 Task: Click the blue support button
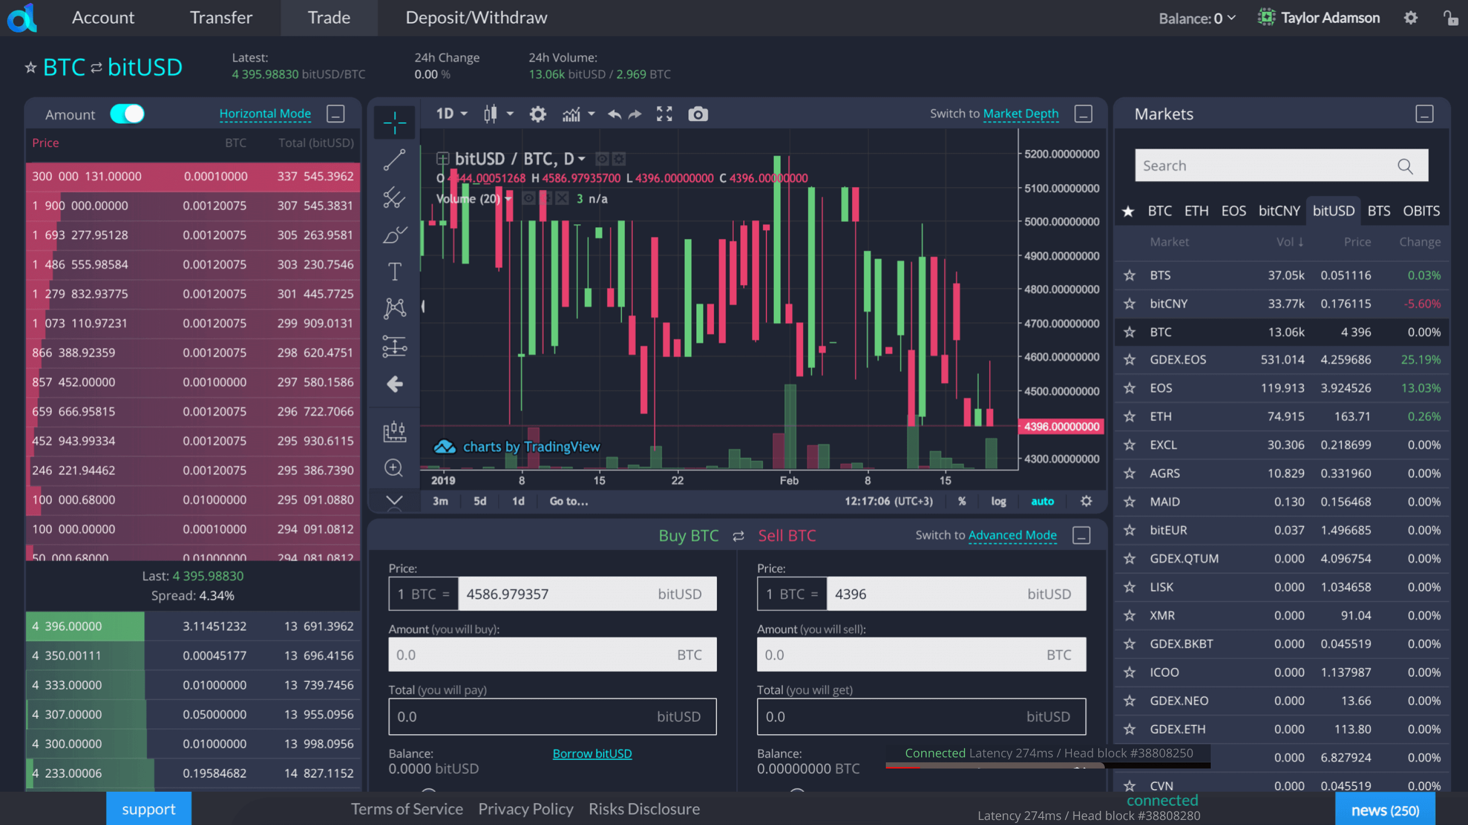point(148,808)
